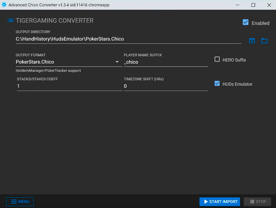276x208 pixels.
Task: Click the list icon beside TIGERGAMING CONVERTER
Action: (10, 21)
